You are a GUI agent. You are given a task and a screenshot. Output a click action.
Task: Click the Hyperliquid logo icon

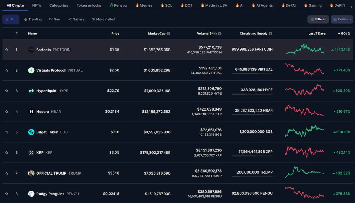pos(31,91)
